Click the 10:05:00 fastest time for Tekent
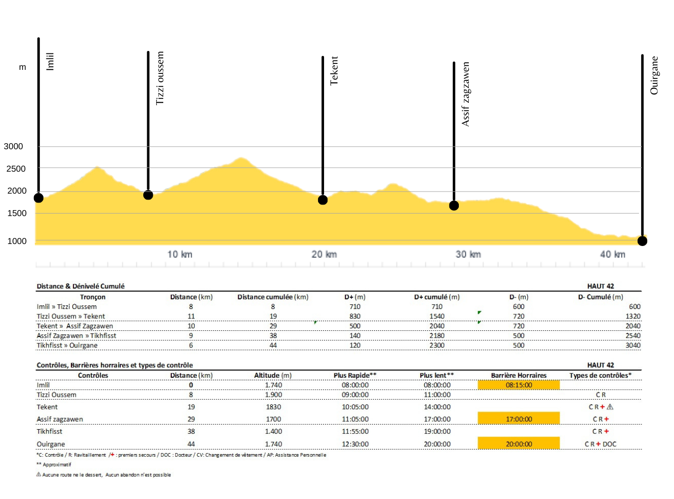Screen dimensions: 674x499 coord(355,407)
